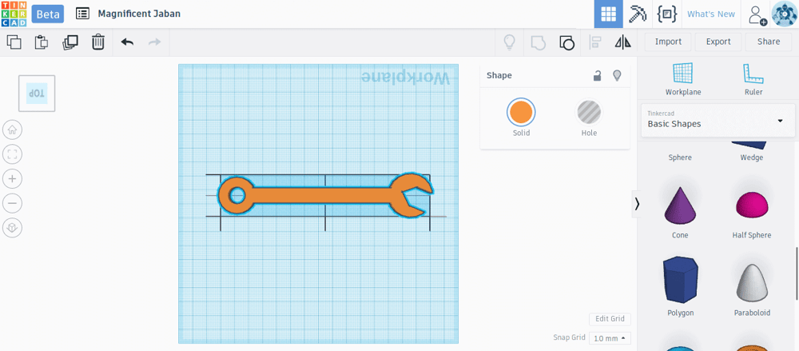Set shape to Hole
The width and height of the screenshot is (799, 351).
pyautogui.click(x=589, y=118)
